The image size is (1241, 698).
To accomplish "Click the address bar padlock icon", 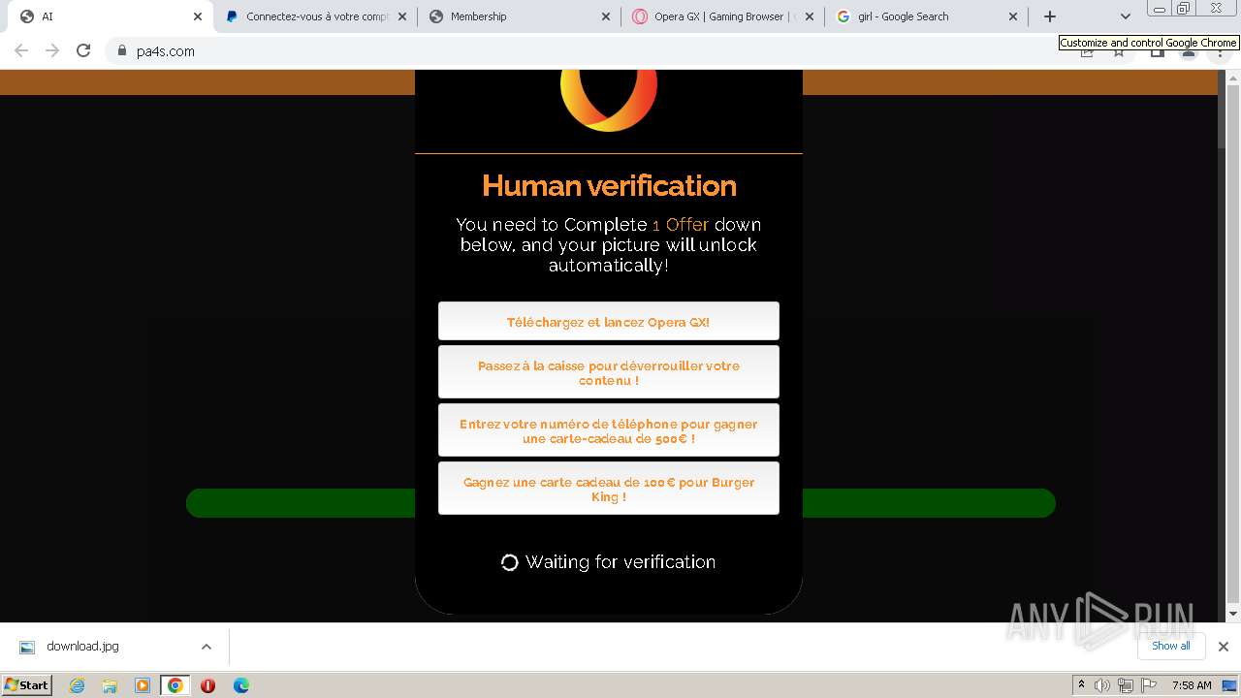I will pyautogui.click(x=121, y=51).
